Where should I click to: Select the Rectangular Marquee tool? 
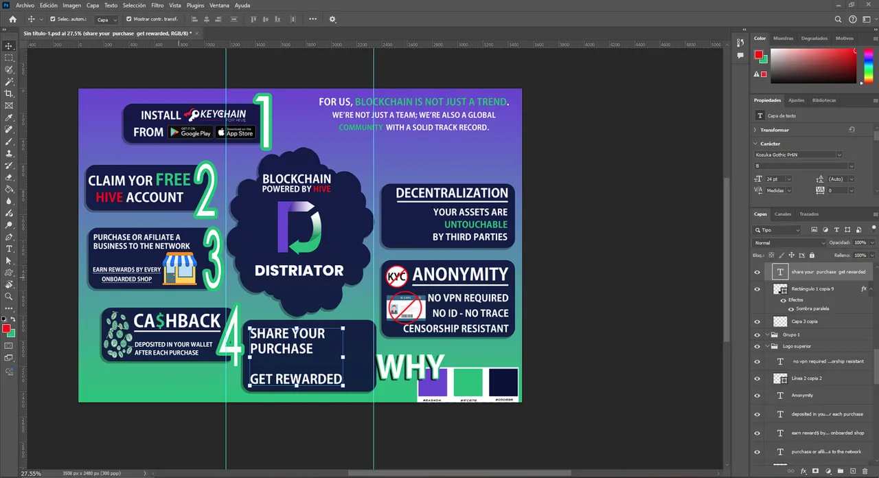[x=9, y=58]
